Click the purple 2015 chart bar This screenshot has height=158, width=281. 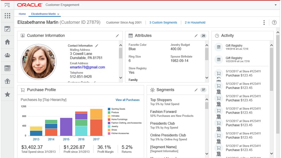(66, 127)
